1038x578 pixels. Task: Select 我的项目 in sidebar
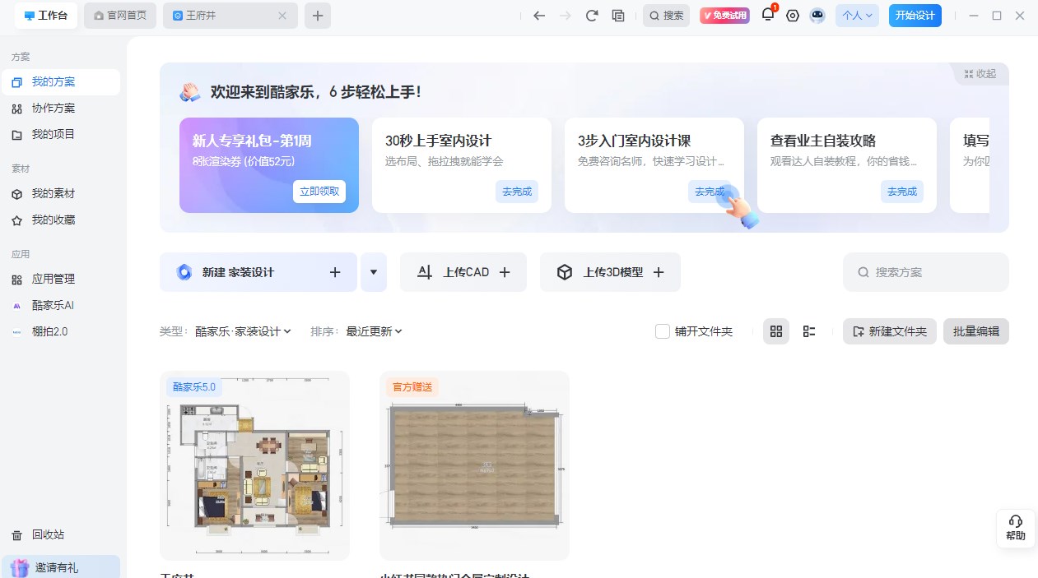pos(61,135)
